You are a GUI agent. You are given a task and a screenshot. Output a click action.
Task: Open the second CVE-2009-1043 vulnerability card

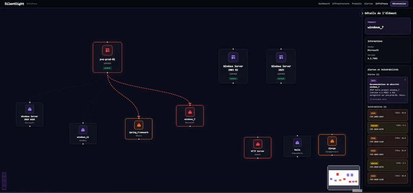click(388, 152)
